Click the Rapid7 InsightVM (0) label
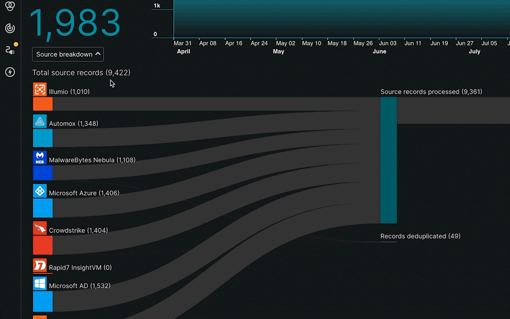The height and width of the screenshot is (319, 510). pos(80,267)
